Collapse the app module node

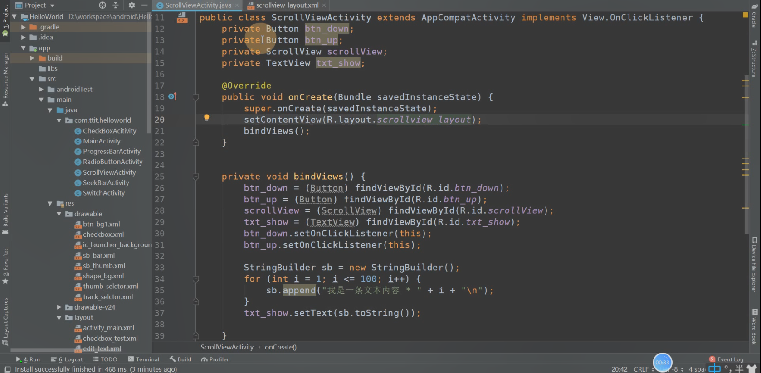pyautogui.click(x=24, y=48)
